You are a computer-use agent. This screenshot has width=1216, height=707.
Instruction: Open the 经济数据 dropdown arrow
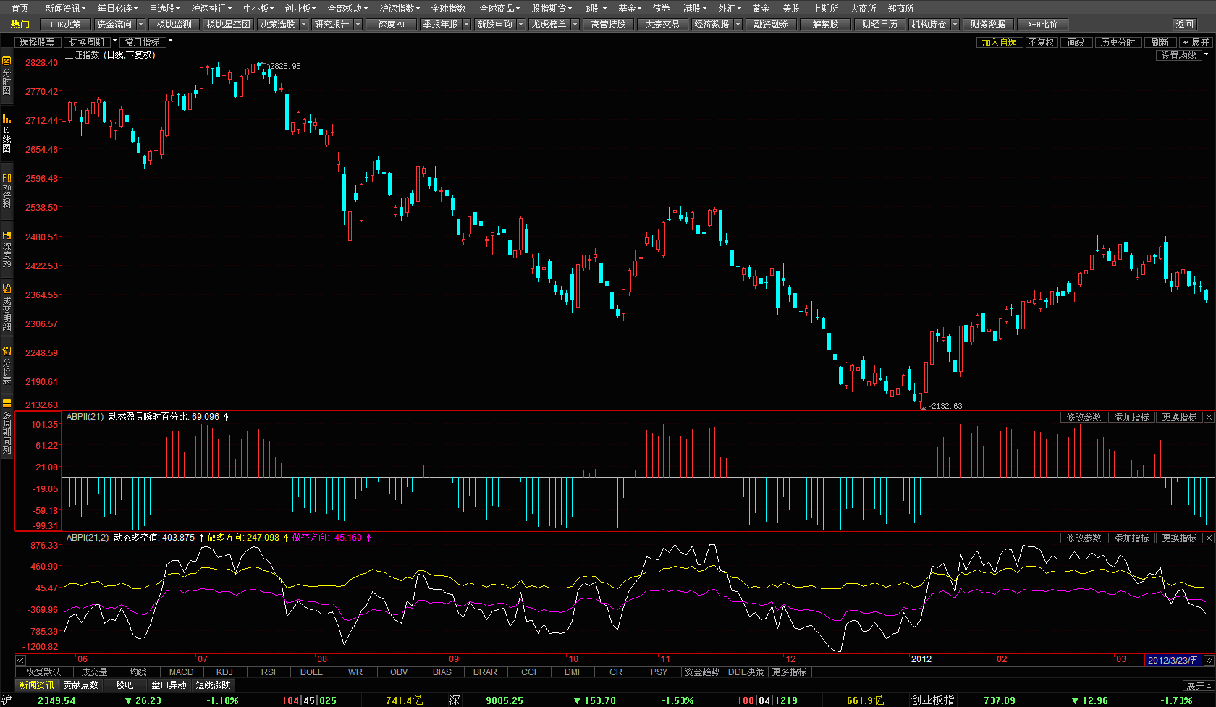click(738, 25)
